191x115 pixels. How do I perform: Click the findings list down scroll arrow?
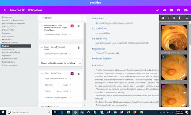tap(85, 106)
